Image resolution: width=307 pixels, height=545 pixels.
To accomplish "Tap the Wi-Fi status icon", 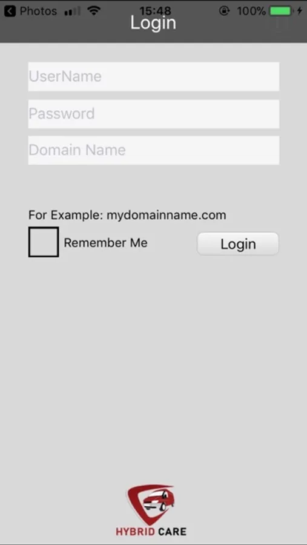I will [x=93, y=11].
